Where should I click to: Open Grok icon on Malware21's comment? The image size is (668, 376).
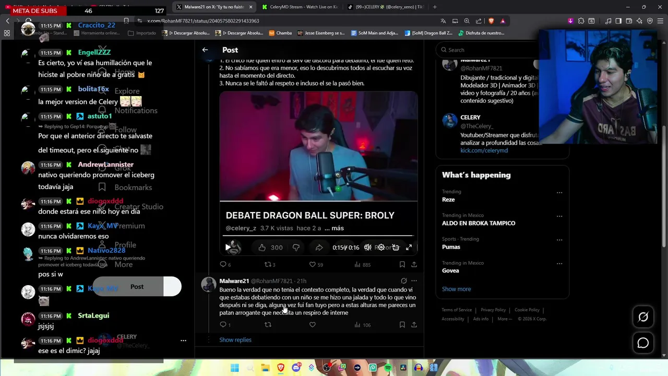403,281
